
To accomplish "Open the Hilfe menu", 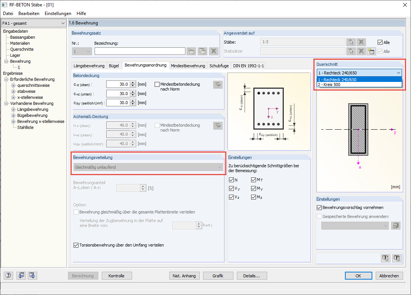I will point(81,14).
